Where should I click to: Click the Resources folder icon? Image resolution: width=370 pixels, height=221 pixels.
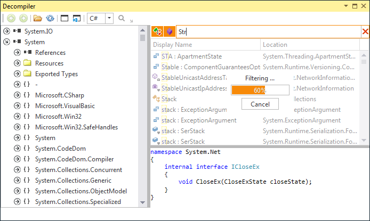(x=27, y=63)
